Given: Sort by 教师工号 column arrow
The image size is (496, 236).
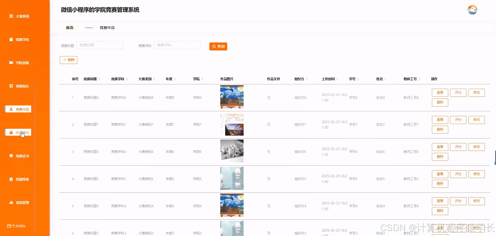Looking at the screenshot, I should tap(419, 79).
